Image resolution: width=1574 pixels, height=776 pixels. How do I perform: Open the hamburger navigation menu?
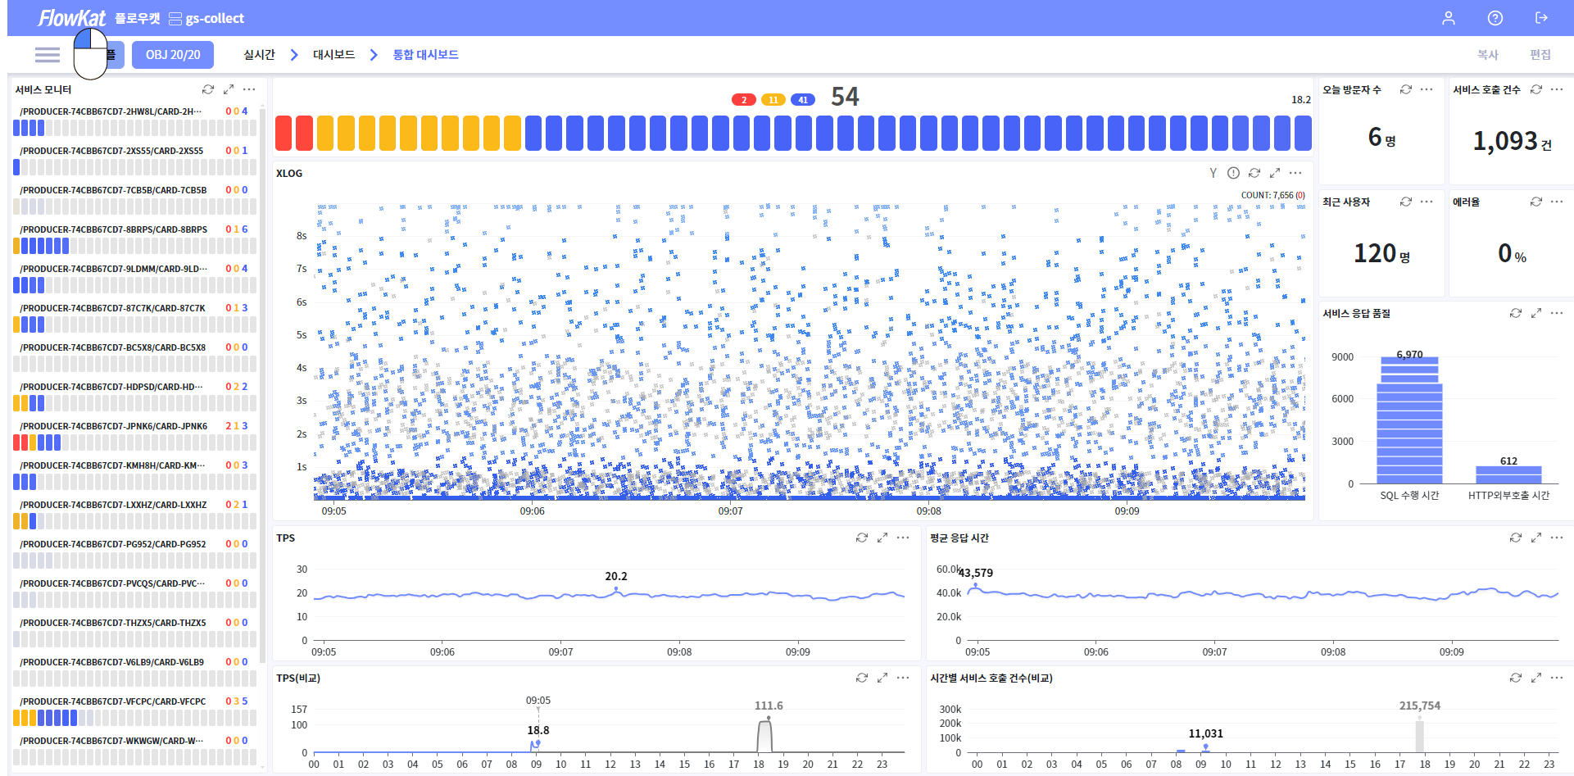pyautogui.click(x=48, y=55)
